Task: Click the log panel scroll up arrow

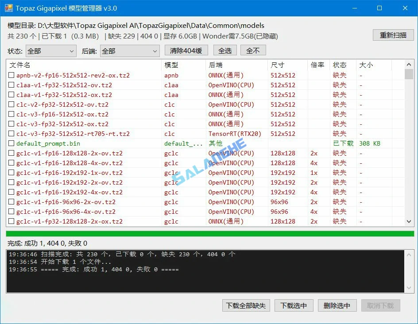Action: tap(409, 255)
